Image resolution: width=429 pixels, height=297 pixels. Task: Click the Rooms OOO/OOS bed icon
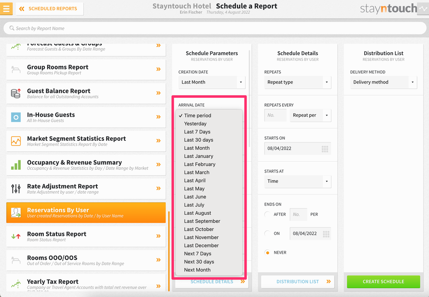click(16, 260)
